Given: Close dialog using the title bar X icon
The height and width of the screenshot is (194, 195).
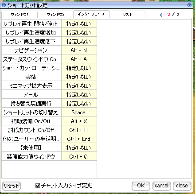Looking at the screenshot, I should click(x=189, y=5).
